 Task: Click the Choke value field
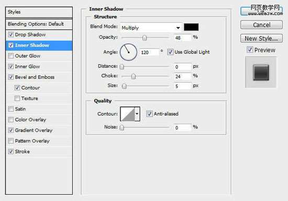pyautogui.click(x=182, y=76)
